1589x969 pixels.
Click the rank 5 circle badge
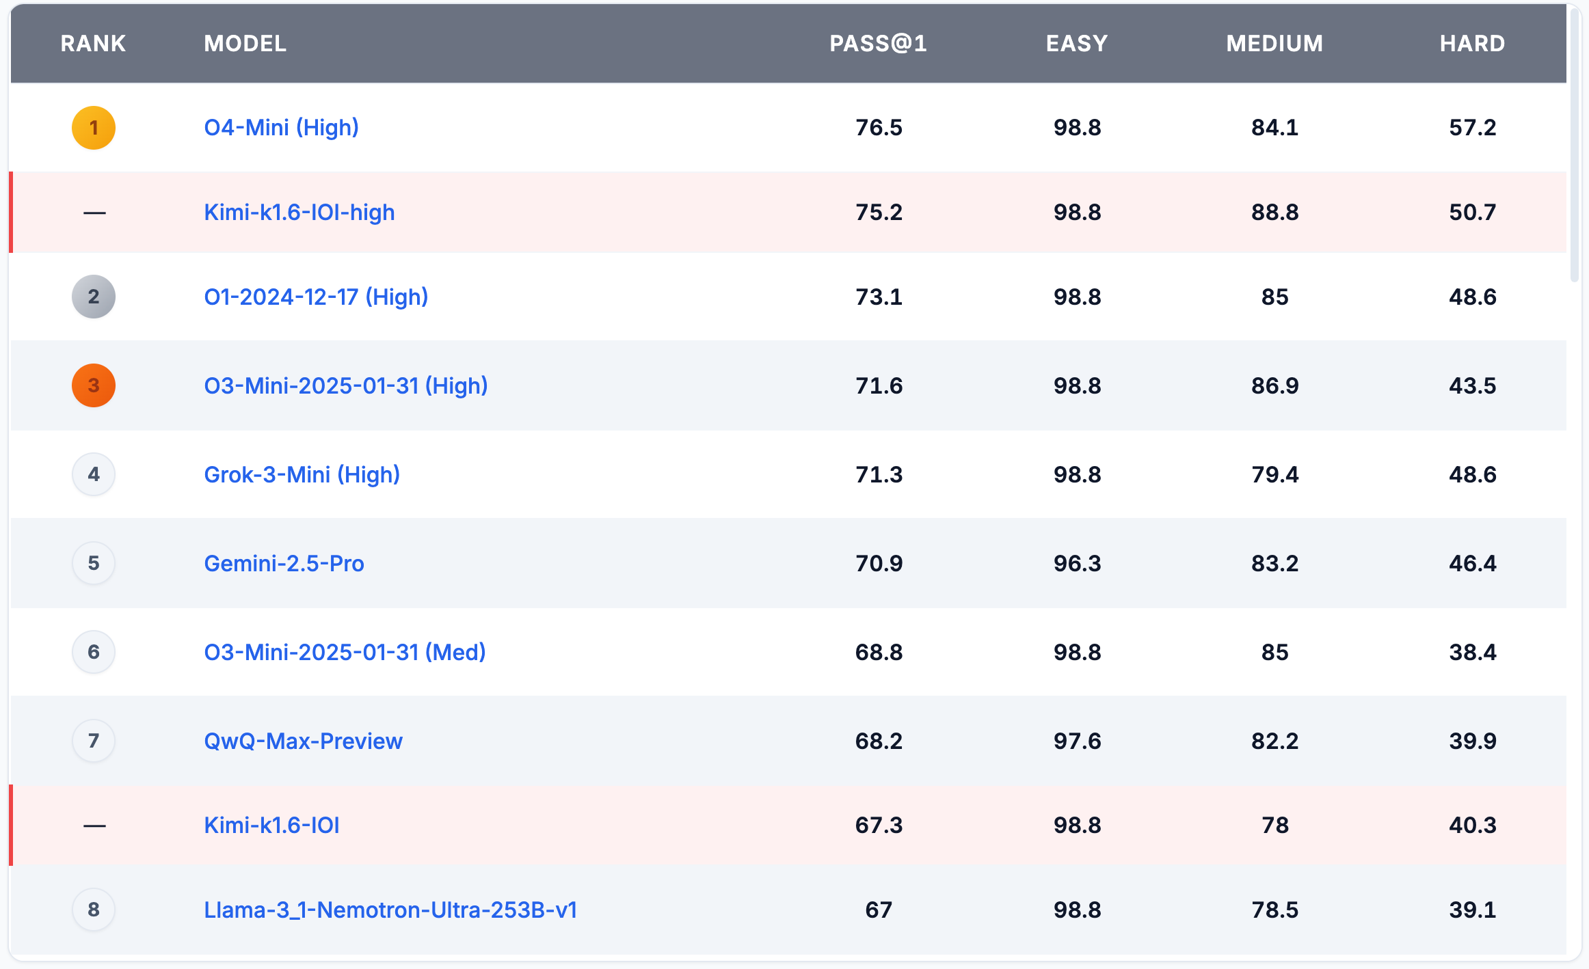point(94,563)
